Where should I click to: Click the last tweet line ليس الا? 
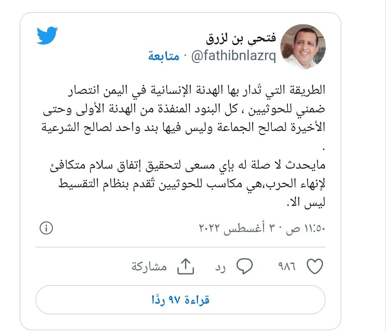click(x=306, y=202)
